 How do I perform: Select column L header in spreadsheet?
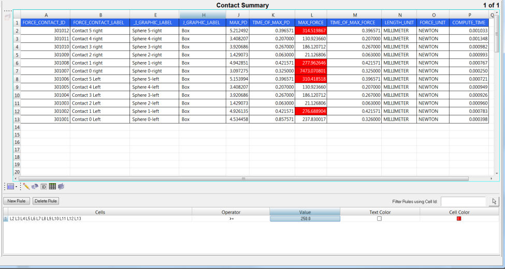point(311,15)
